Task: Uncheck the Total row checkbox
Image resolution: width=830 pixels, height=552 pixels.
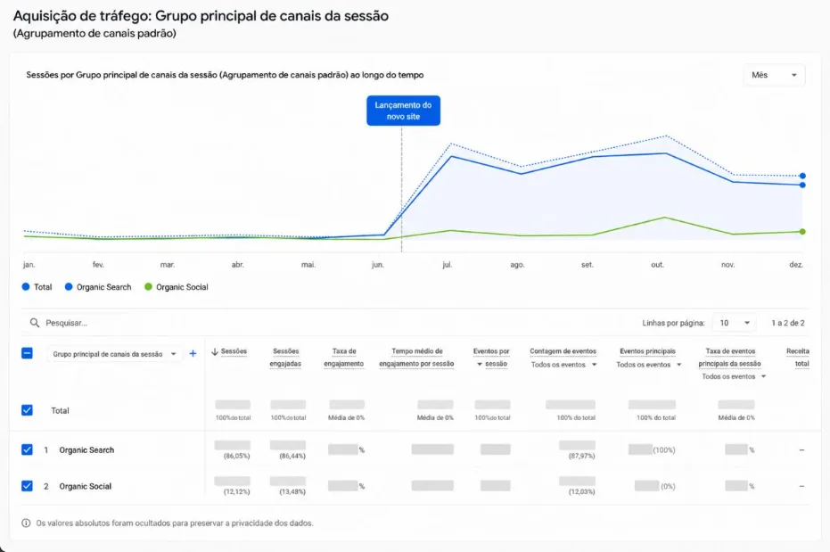Action: tap(27, 410)
